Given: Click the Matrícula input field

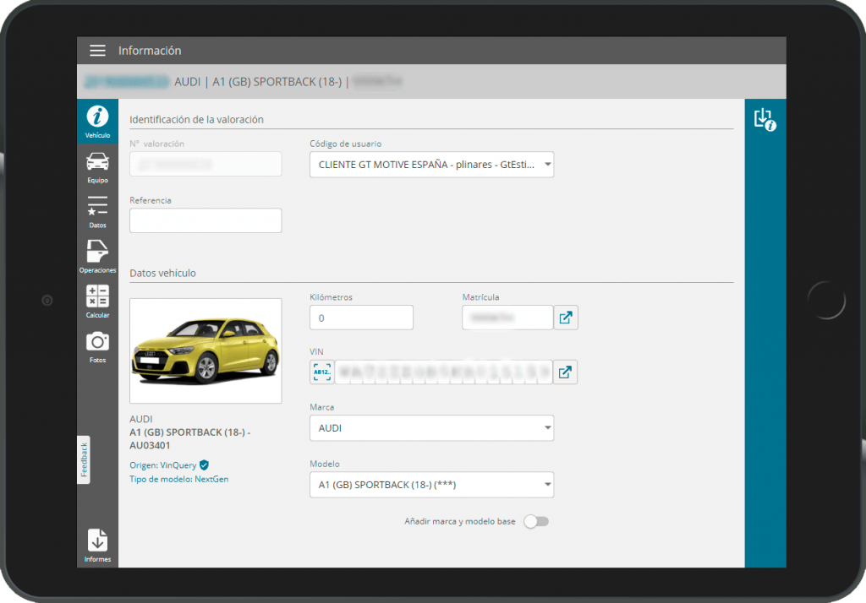Looking at the screenshot, I should pyautogui.click(x=507, y=318).
